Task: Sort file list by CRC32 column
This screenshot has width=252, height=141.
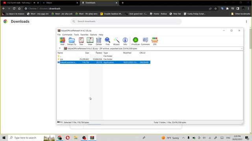Action: pos(145,53)
